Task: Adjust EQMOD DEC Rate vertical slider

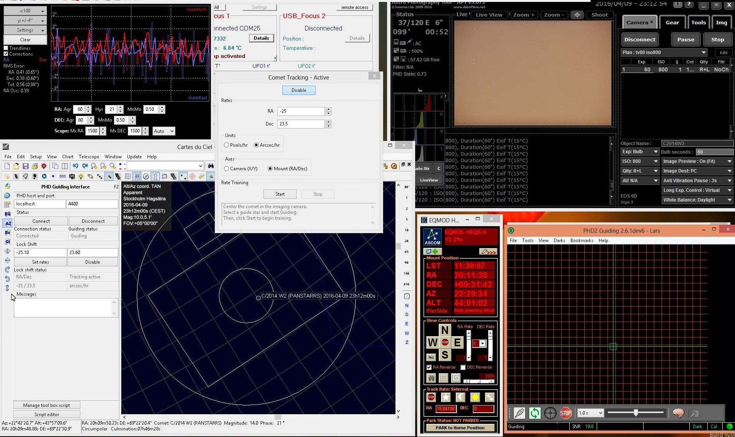Action: pos(490,345)
